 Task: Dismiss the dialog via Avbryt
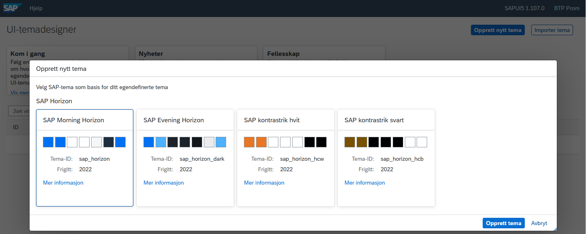coord(539,223)
